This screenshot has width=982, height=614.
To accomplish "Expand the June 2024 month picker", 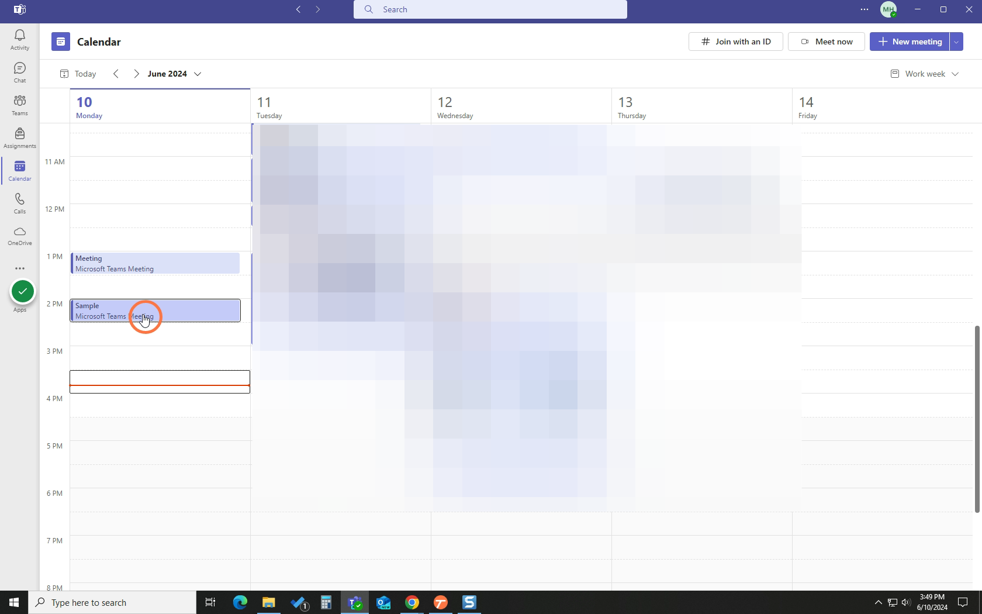I will coord(175,74).
